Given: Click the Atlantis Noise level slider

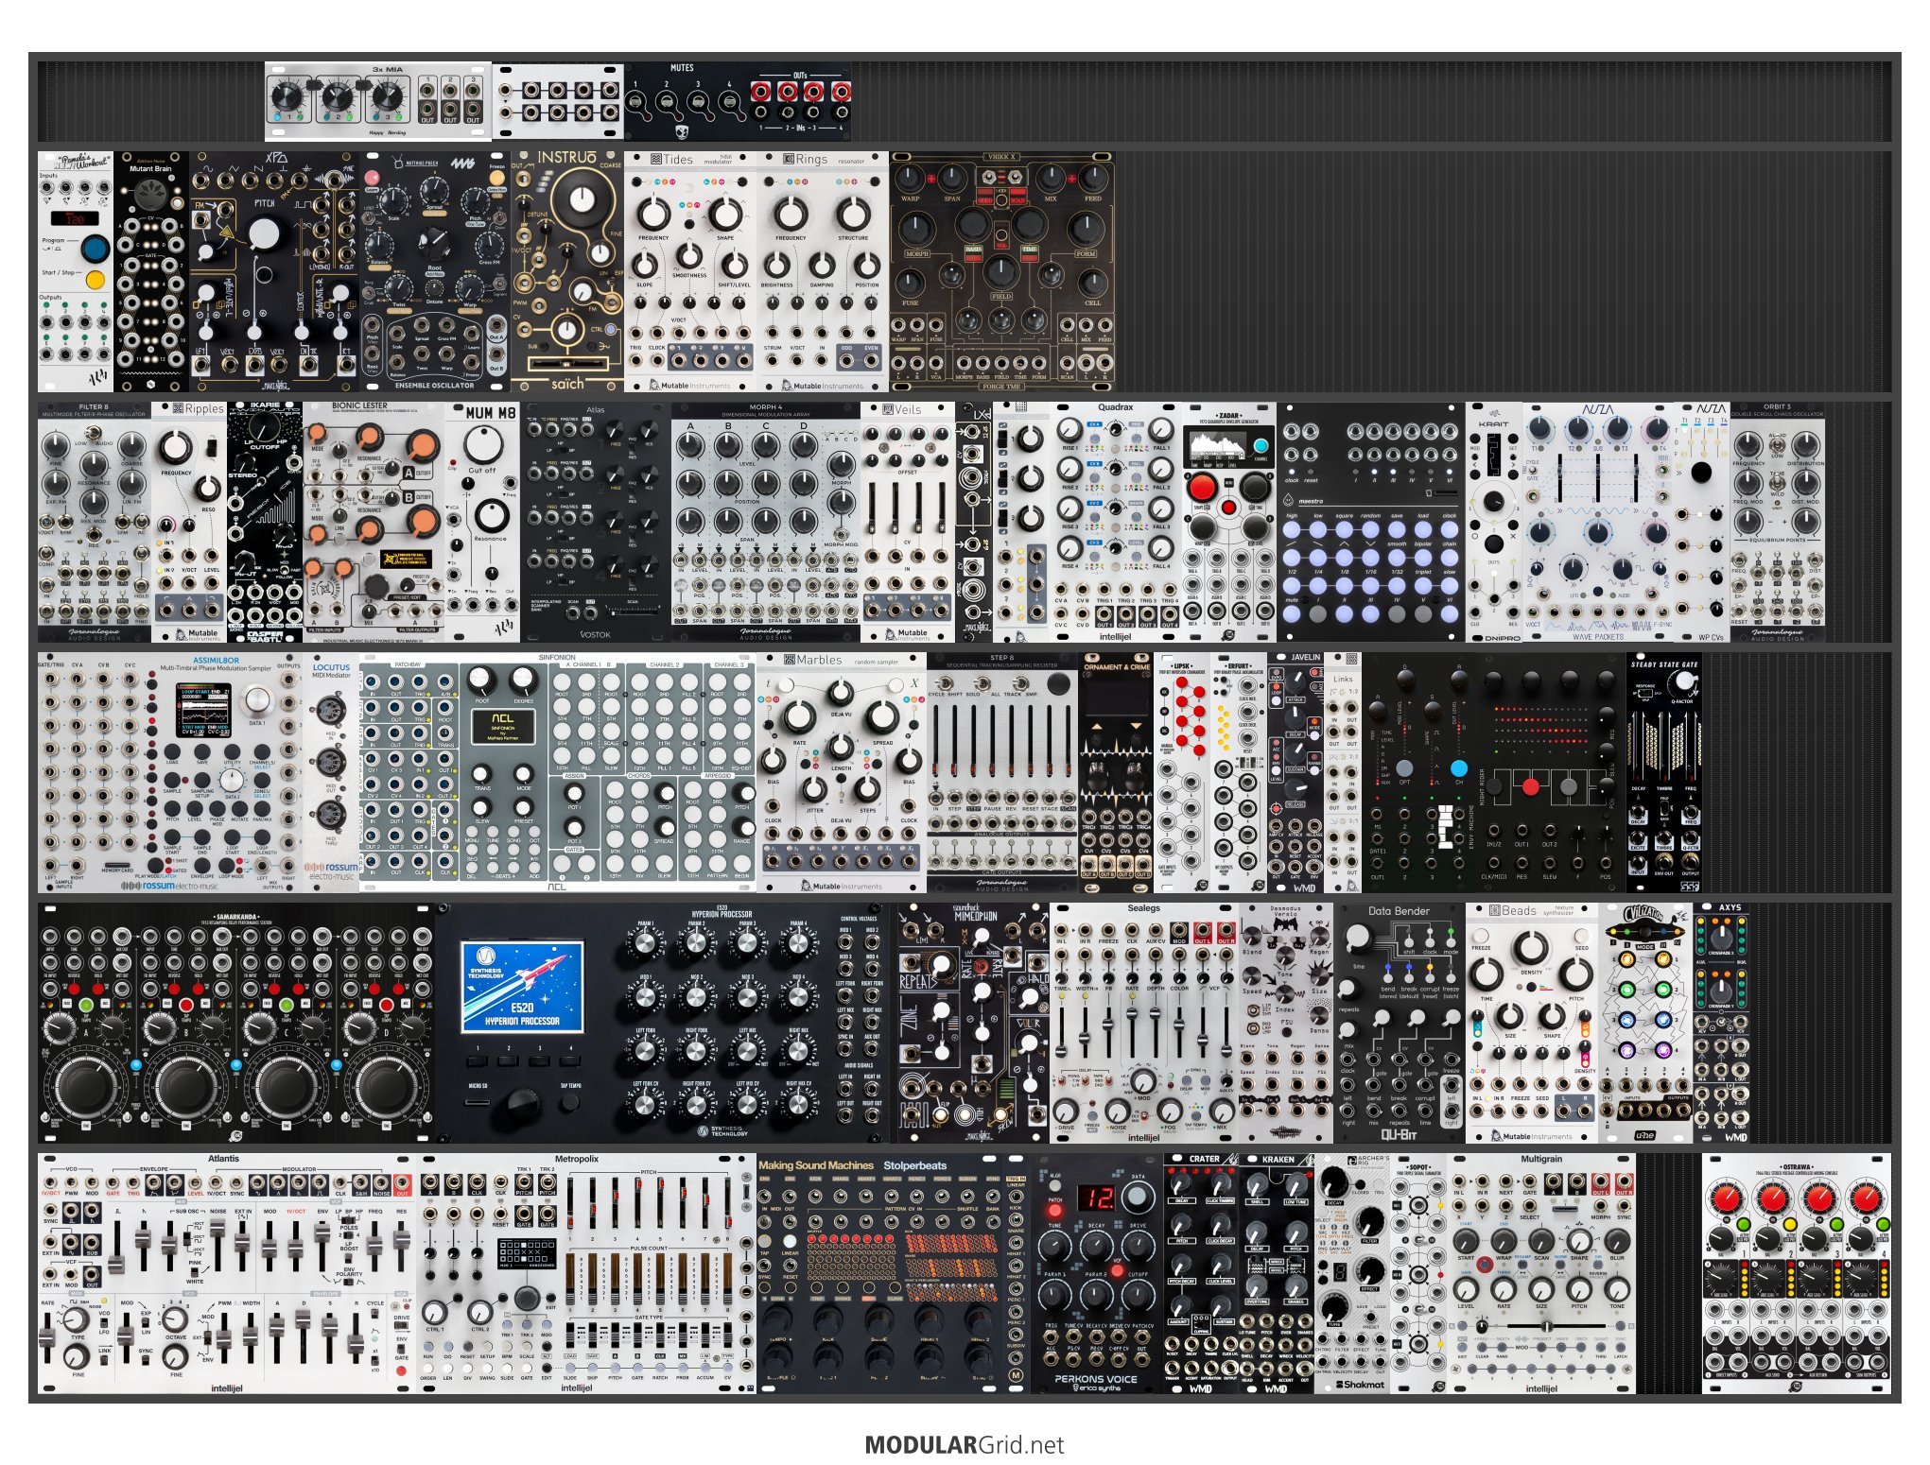Looking at the screenshot, I should click(218, 1243).
